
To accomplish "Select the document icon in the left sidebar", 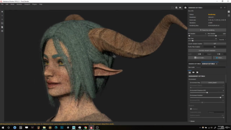I will click(x=2, y=27).
